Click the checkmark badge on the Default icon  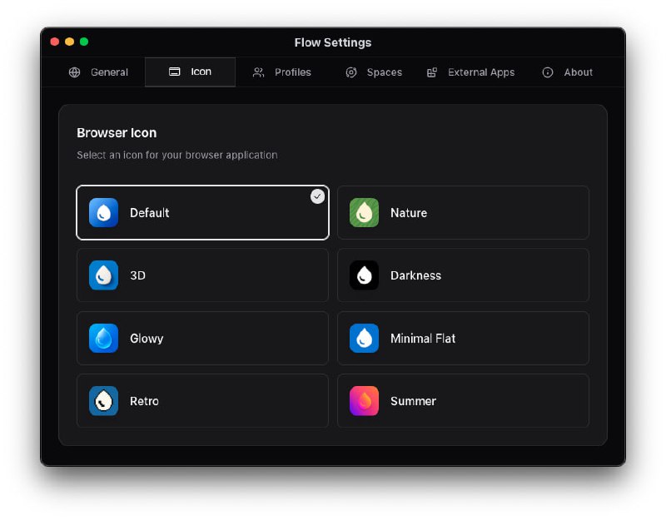[317, 197]
